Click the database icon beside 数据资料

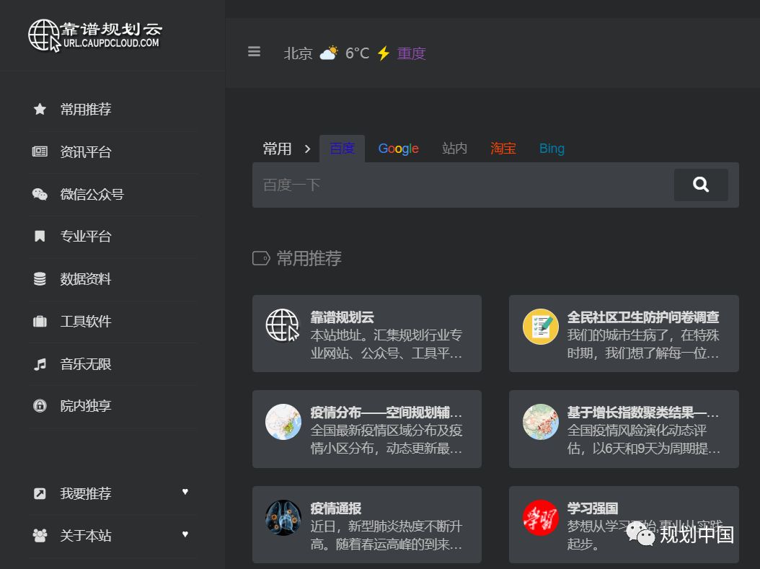click(40, 278)
